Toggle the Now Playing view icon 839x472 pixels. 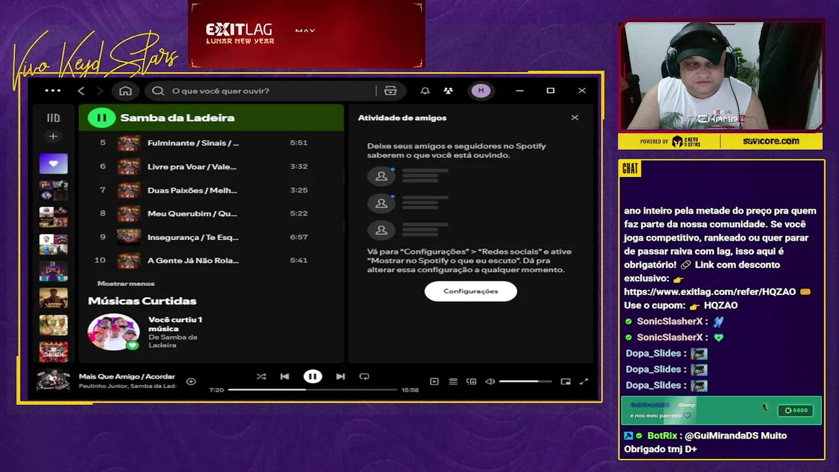tap(434, 381)
